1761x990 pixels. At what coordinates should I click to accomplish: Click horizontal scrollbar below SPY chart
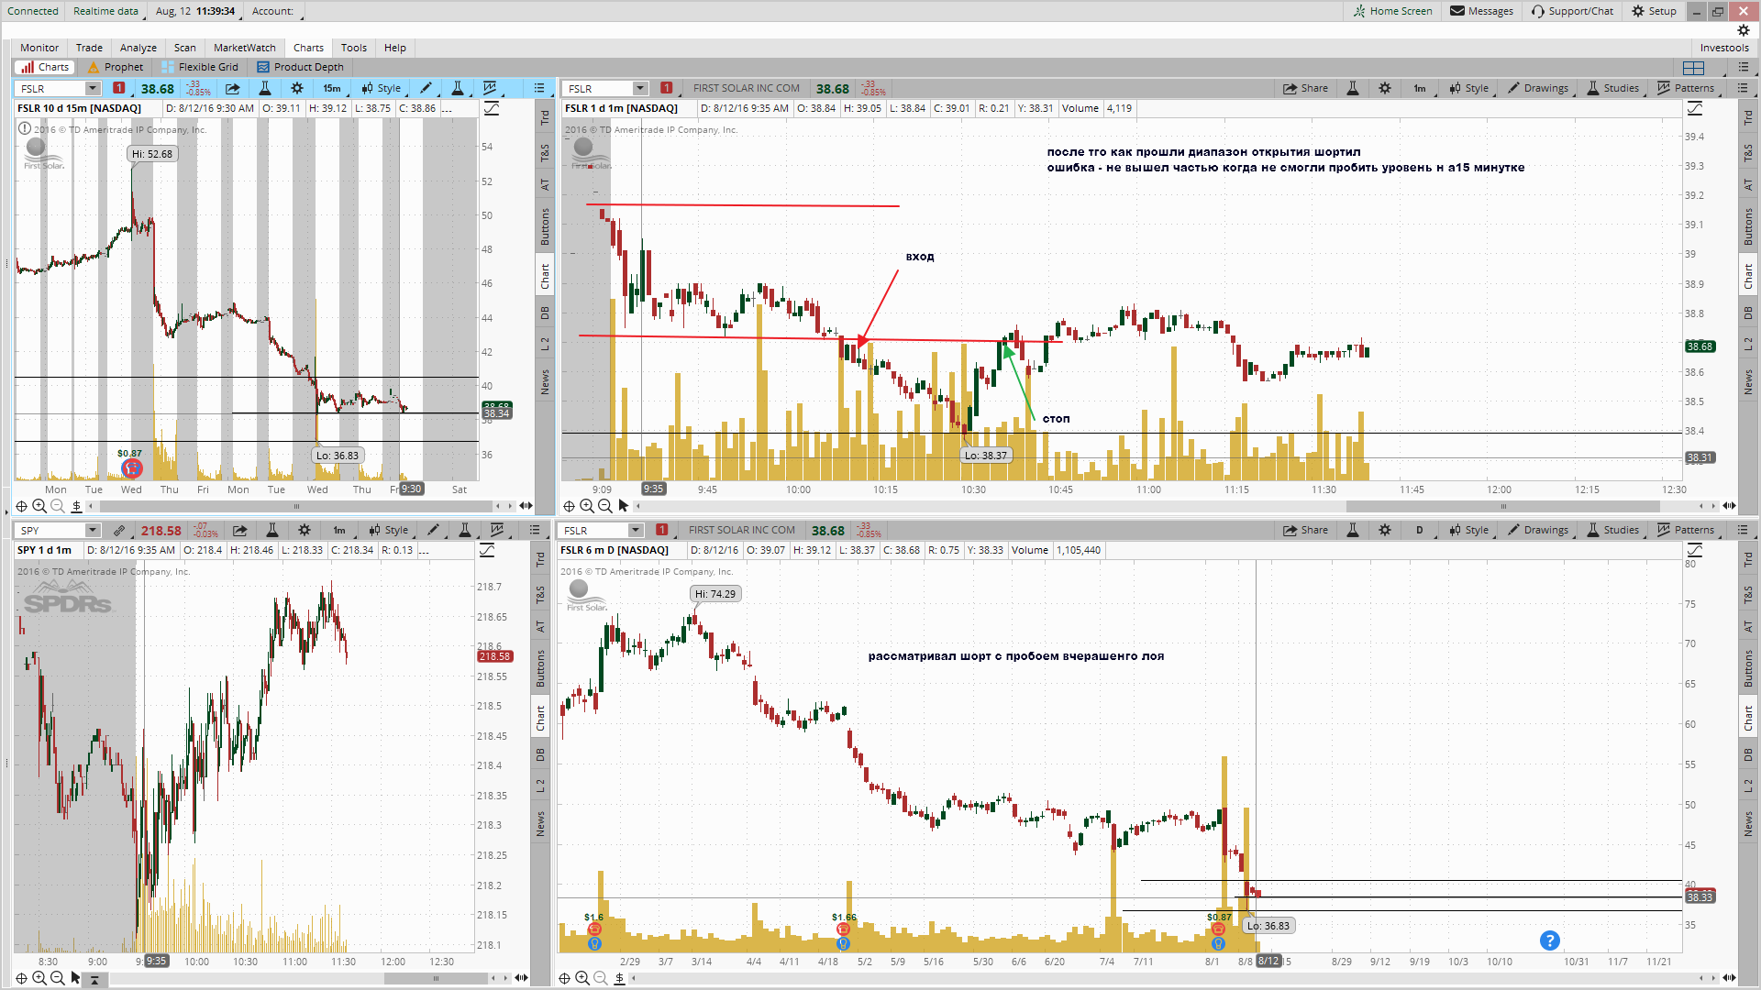pyautogui.click(x=436, y=978)
